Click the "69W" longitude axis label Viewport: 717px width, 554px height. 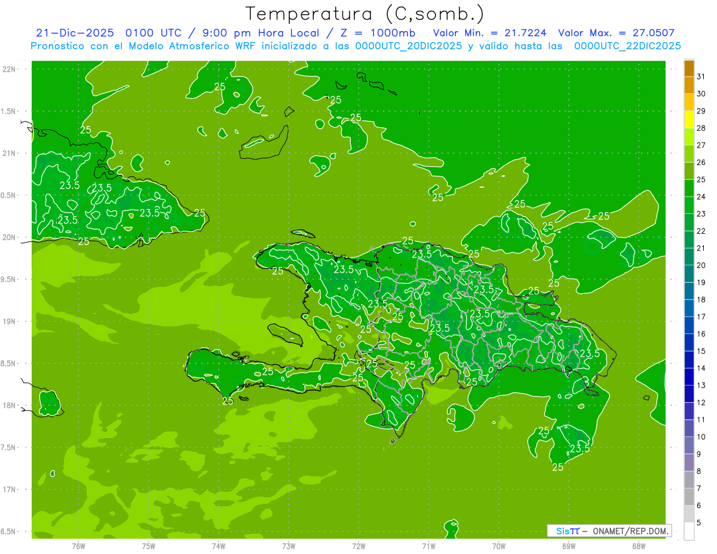(569, 546)
